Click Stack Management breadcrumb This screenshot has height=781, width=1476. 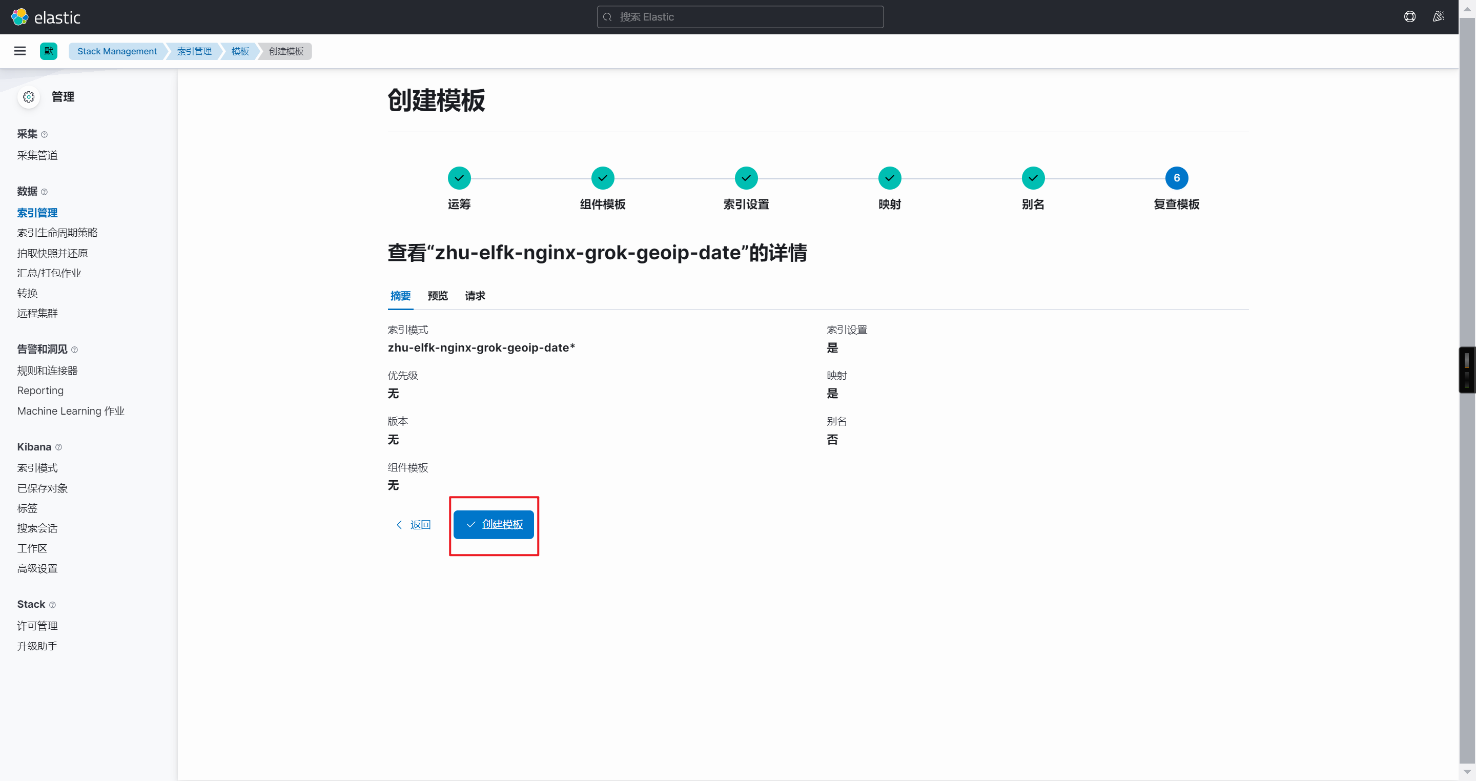tap(117, 51)
